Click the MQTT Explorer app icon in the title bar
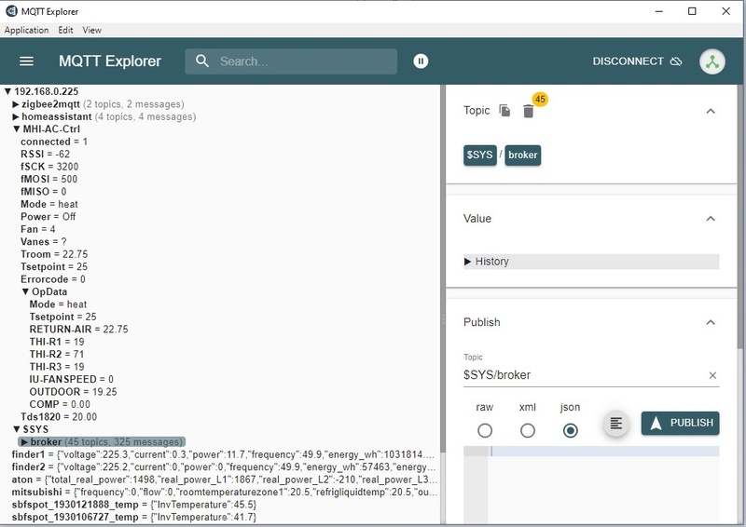Screen dimensions: 746x527 coord(11,11)
